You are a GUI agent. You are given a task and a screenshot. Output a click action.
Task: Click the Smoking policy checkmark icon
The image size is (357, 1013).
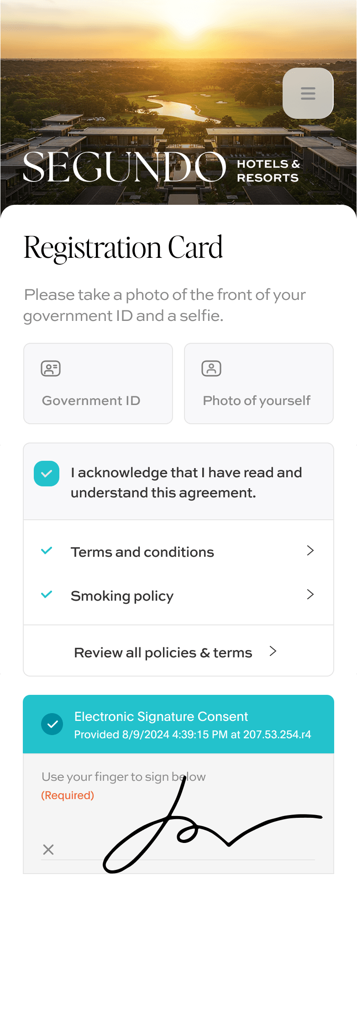coord(47,595)
